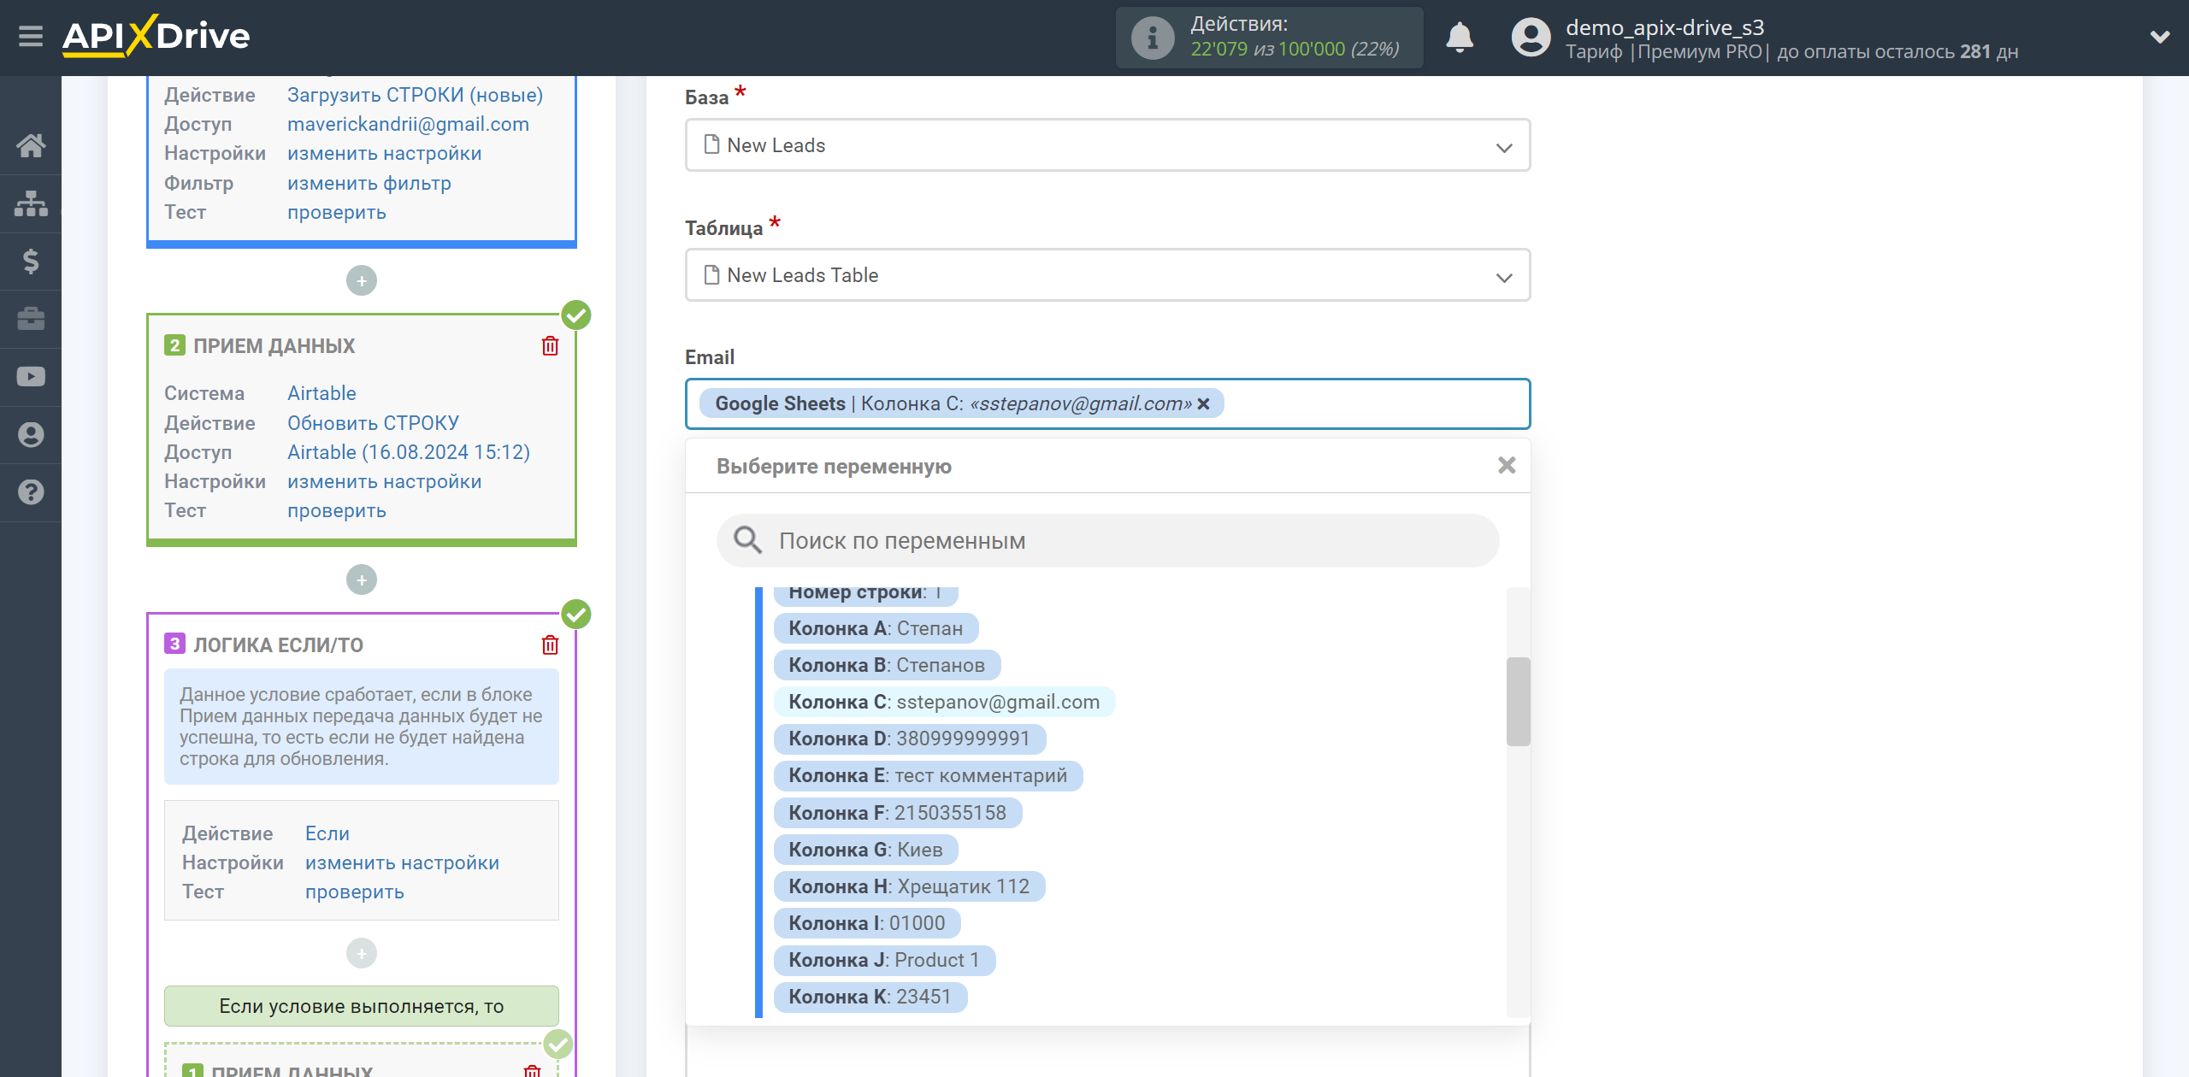Open the billing dollar icon
This screenshot has width=2189, height=1077.
pos(31,261)
